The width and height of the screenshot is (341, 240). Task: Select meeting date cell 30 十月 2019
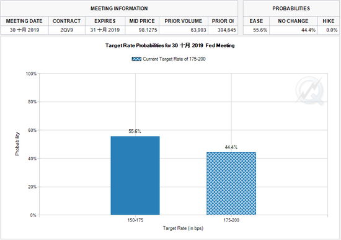pos(24,30)
